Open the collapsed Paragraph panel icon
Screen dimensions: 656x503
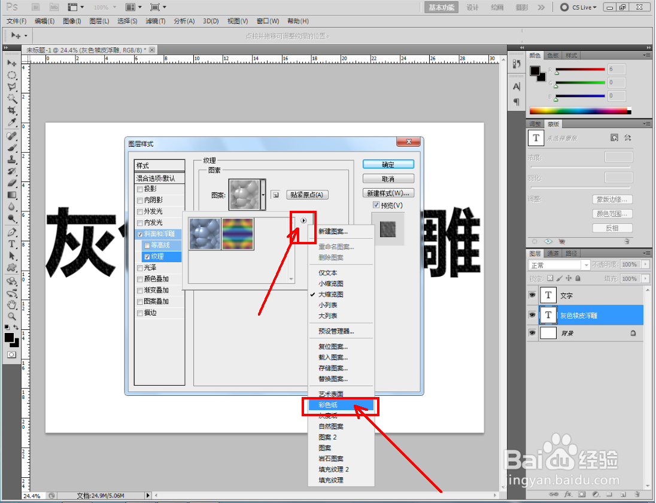(517, 102)
